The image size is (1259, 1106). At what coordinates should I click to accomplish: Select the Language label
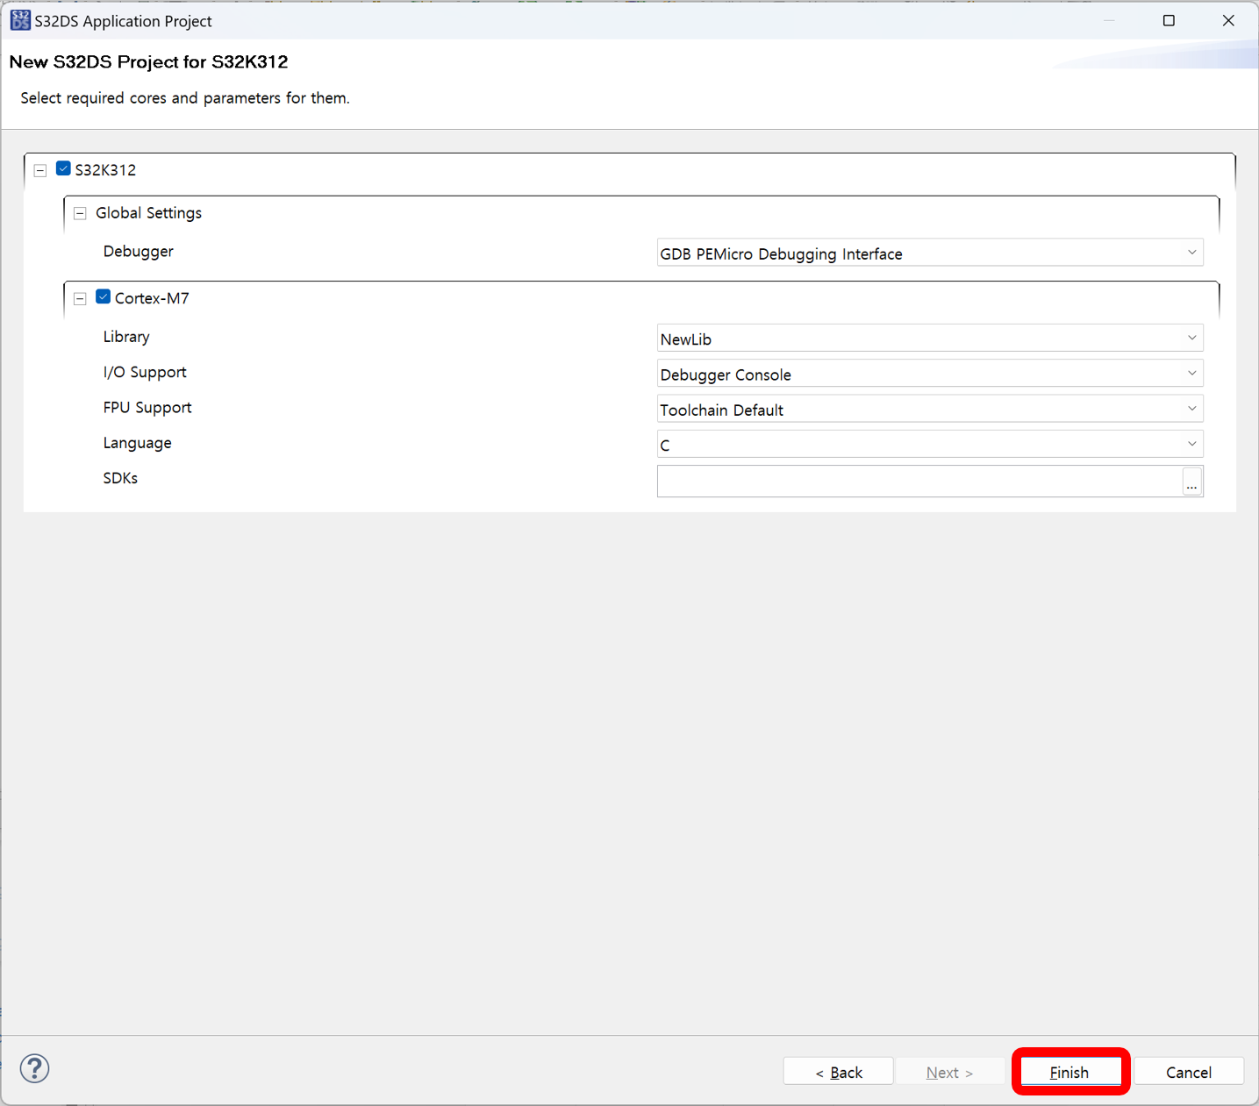138,443
